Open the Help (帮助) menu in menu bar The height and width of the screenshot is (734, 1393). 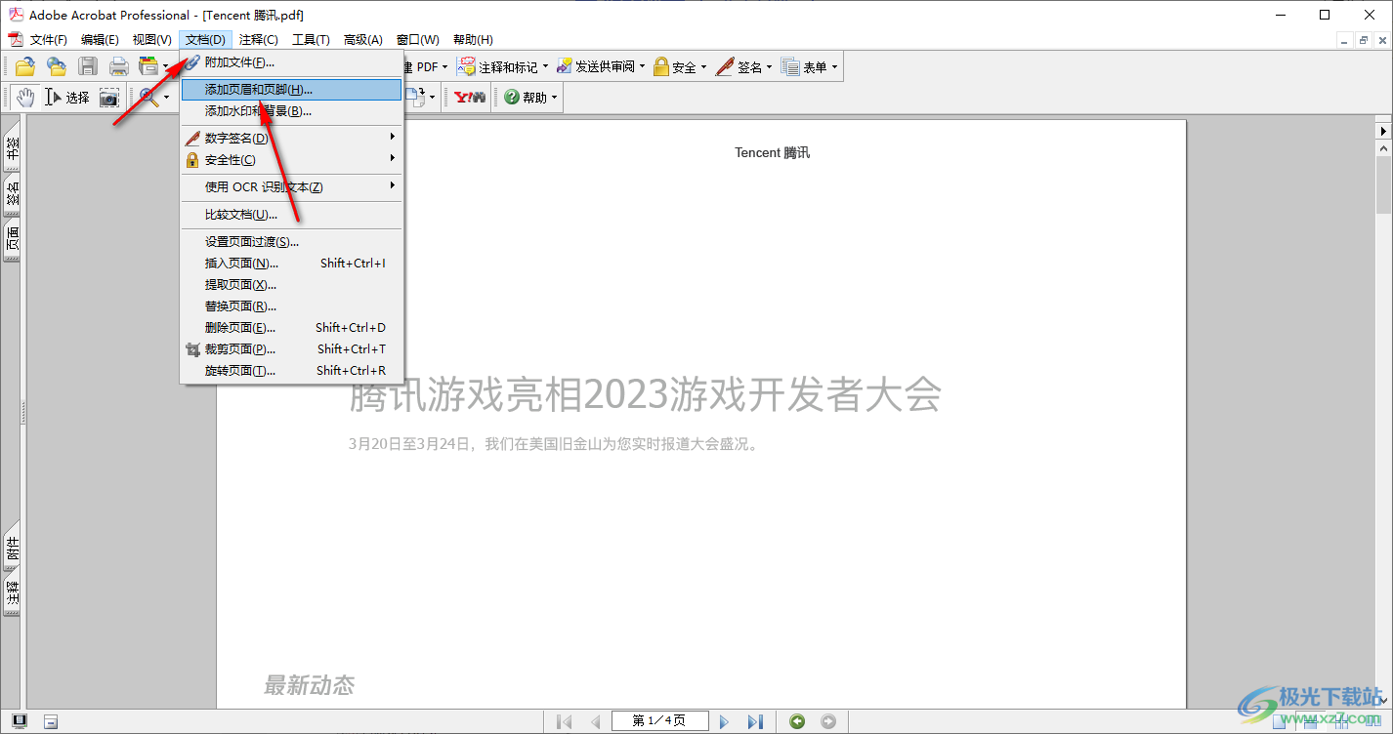[x=473, y=40]
